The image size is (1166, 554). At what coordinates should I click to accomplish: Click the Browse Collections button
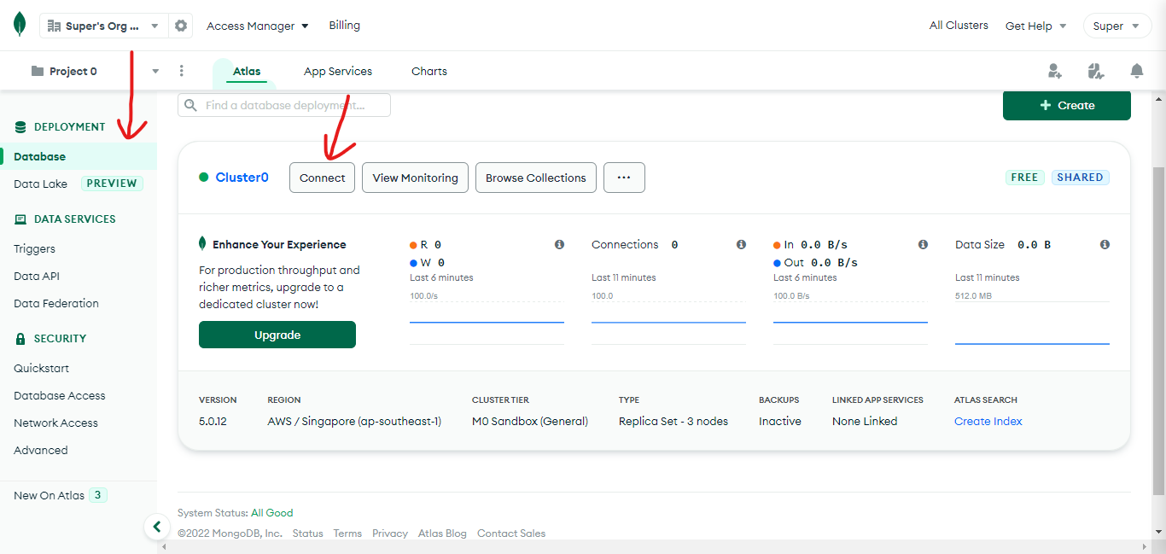pos(536,178)
